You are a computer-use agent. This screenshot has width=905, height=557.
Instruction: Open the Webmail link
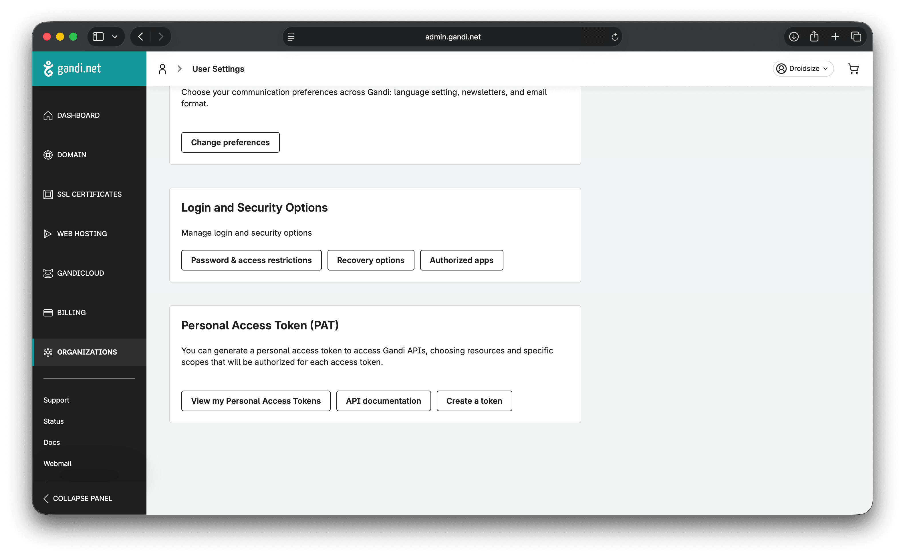[x=57, y=463]
